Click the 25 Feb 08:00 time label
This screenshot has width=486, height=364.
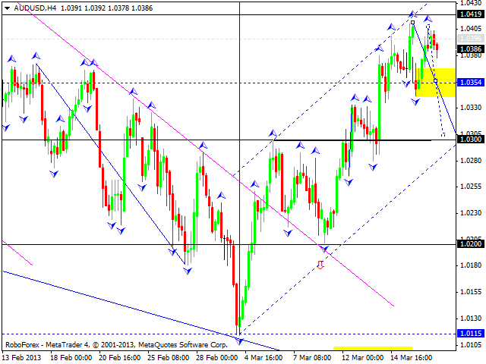pos(169,357)
